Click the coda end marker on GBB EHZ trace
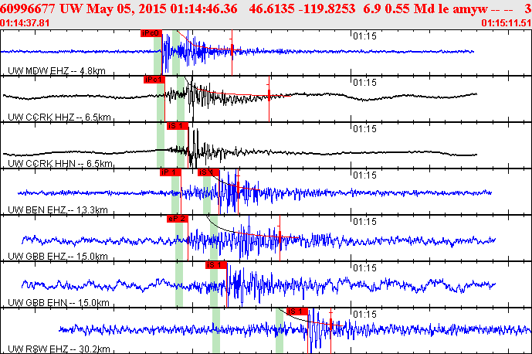The image size is (532, 354). [280, 237]
